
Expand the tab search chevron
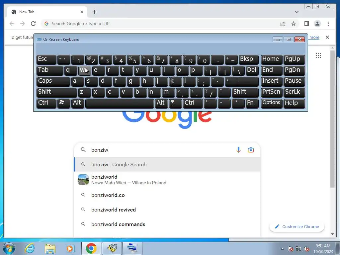[x=297, y=12]
